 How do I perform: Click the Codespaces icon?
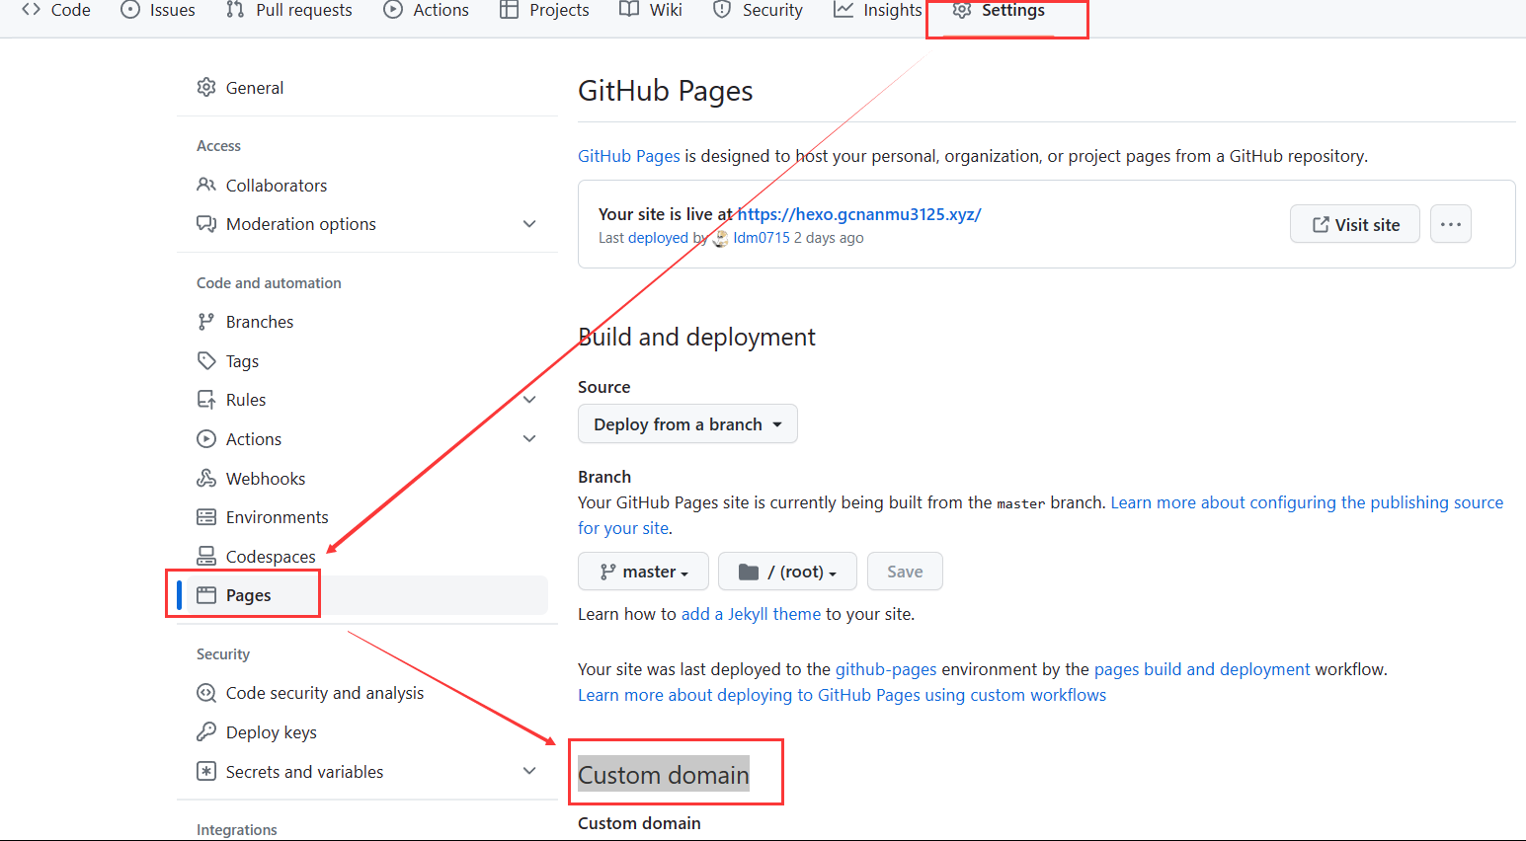click(x=206, y=556)
